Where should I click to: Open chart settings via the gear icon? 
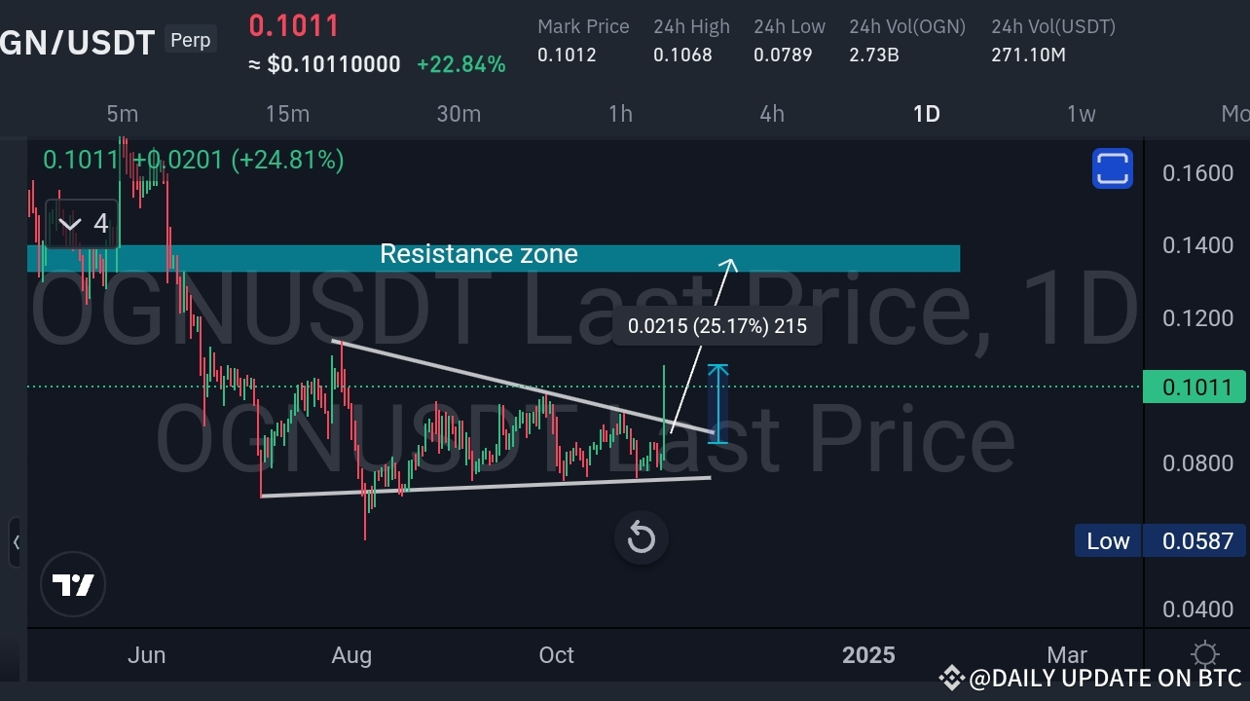tap(1205, 654)
